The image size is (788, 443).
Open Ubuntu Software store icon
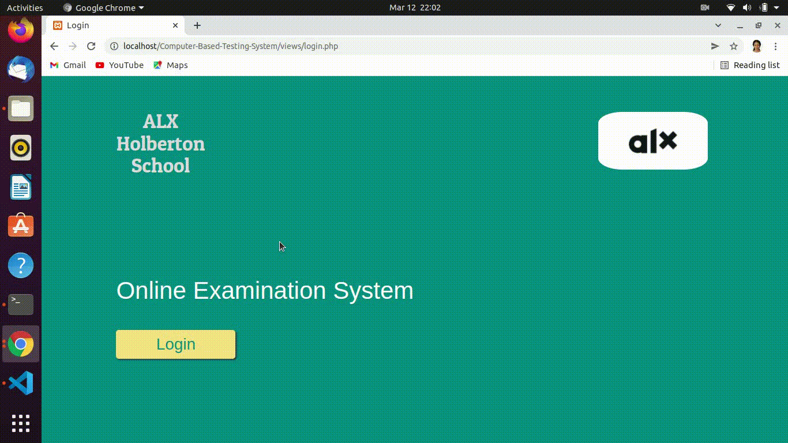[21, 226]
